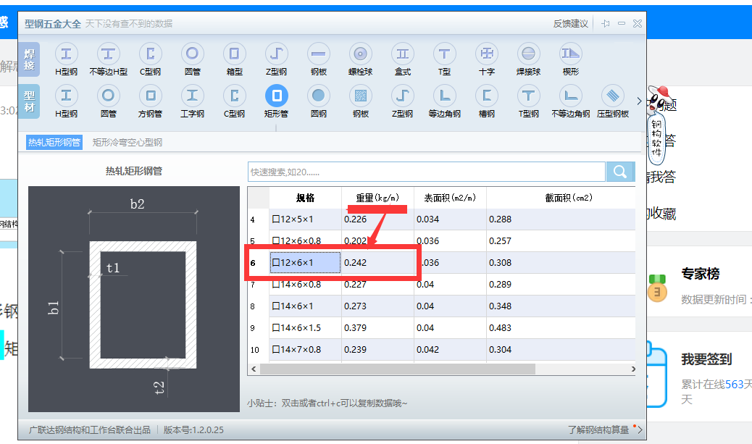Pin the window with the pushpin icon
Image resolution: width=752 pixels, height=444 pixels.
(x=606, y=23)
